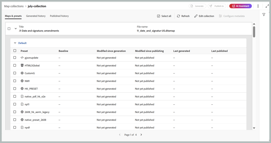Screen dimensions: 271x143
Task: Go to next page arrow
Action: 141,135
